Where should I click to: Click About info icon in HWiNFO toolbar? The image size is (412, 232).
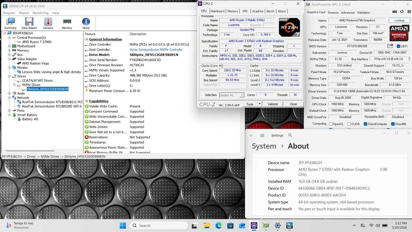(x=86, y=23)
